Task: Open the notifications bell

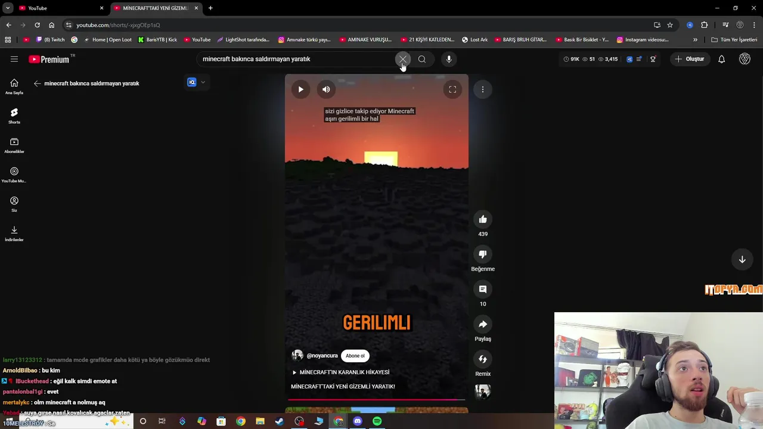Action: point(721,59)
